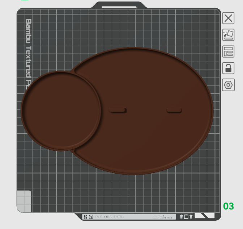Click the right slot on the oval tray
Screen dimensions: 243x229
point(174,111)
